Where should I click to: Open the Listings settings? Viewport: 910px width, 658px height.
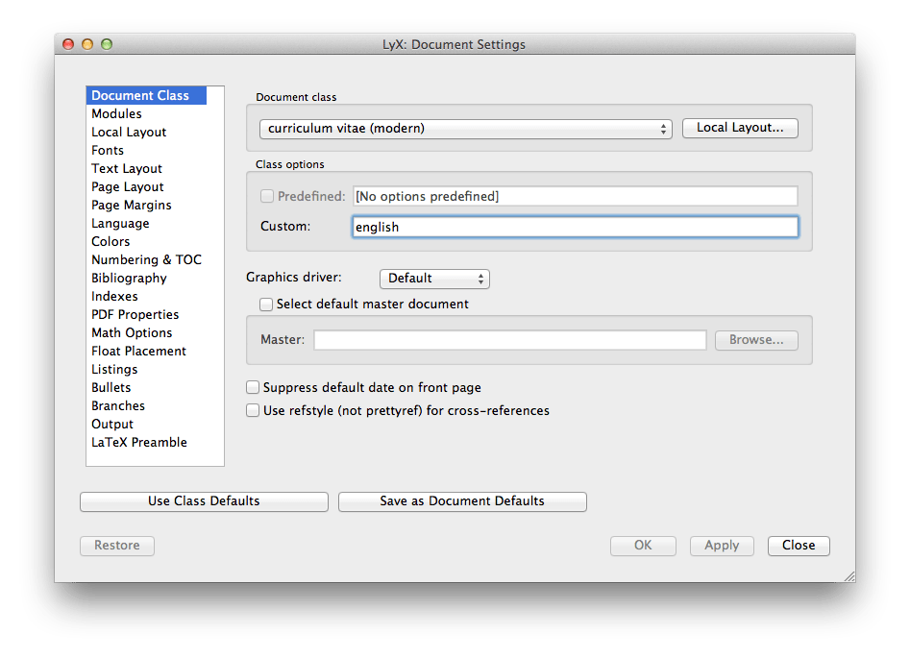tap(114, 370)
